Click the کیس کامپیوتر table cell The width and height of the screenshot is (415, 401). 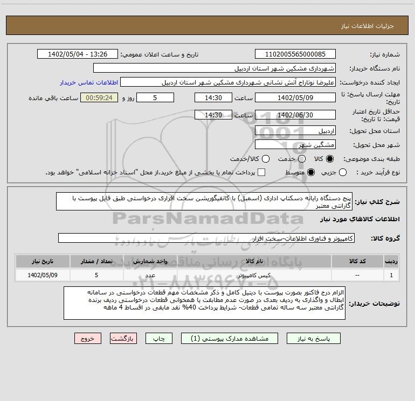pos(254,275)
